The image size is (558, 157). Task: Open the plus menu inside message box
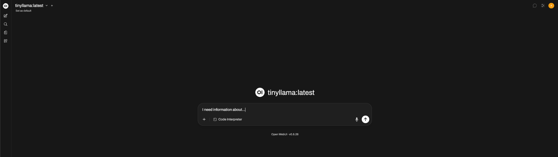point(204,119)
